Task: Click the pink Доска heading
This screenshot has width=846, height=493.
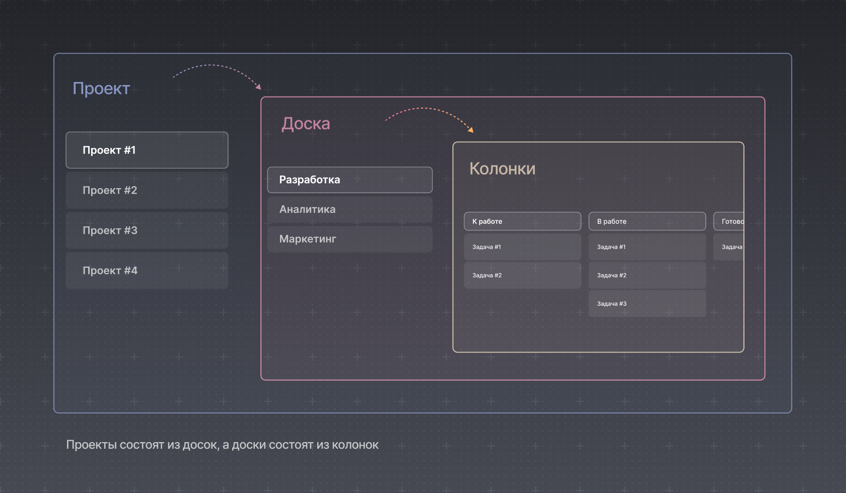Action: (306, 124)
